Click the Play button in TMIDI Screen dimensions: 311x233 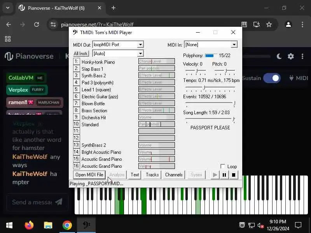tap(215, 175)
